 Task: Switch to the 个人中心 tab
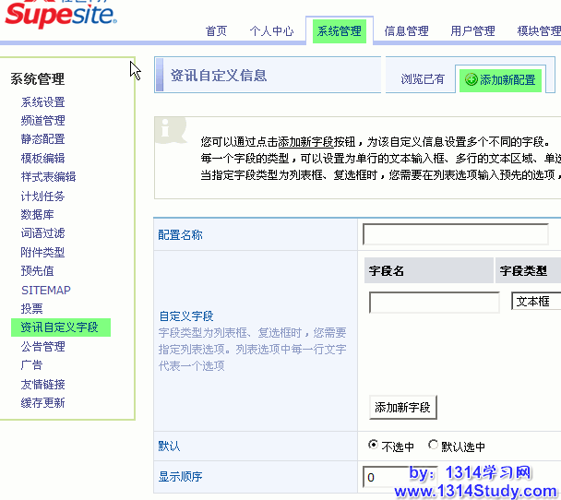(x=271, y=31)
